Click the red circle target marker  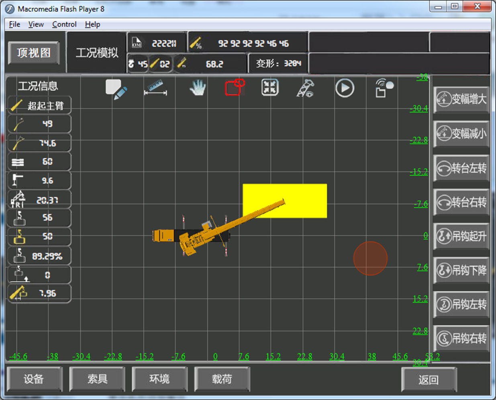(x=370, y=258)
